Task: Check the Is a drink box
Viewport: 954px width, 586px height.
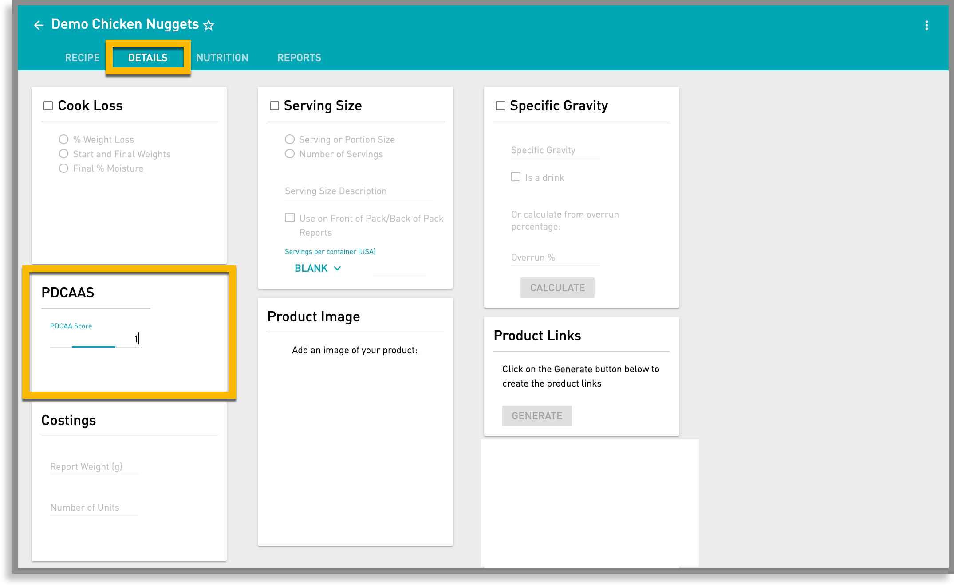Action: pyautogui.click(x=516, y=177)
